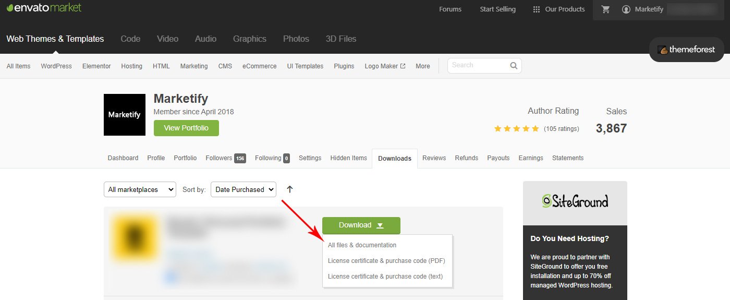Screen dimensions: 730x300
Task: Choose License certificate & purchase code (PDF)
Action: [386, 261]
